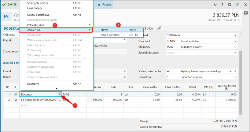Click the paperclip attachments icon
Viewport: 250px width, 132px height.
click(159, 28)
